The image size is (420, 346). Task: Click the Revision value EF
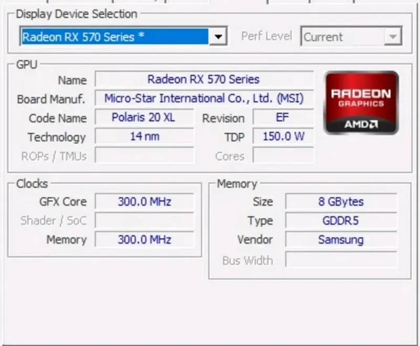point(283,117)
